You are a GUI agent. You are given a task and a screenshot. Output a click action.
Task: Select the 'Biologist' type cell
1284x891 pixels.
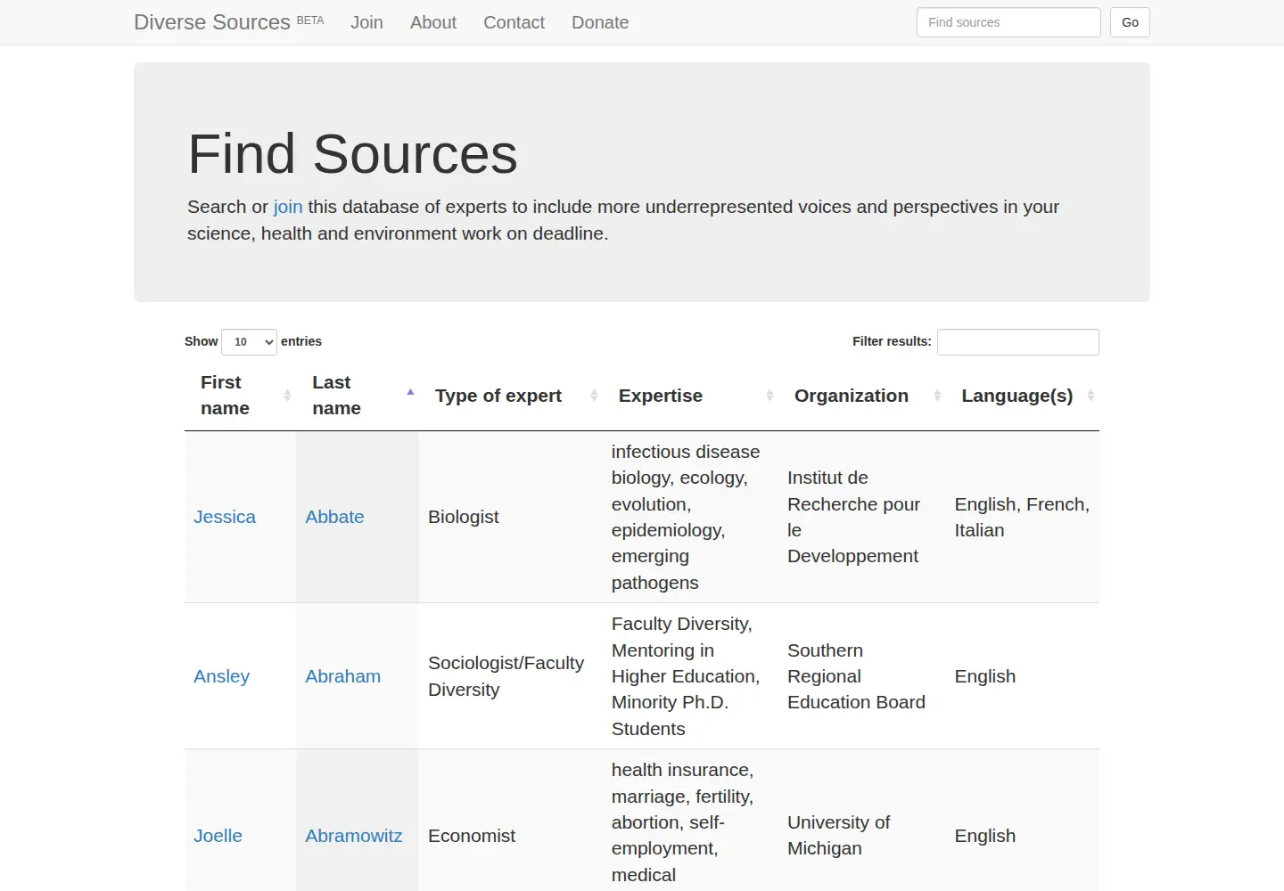(511, 517)
